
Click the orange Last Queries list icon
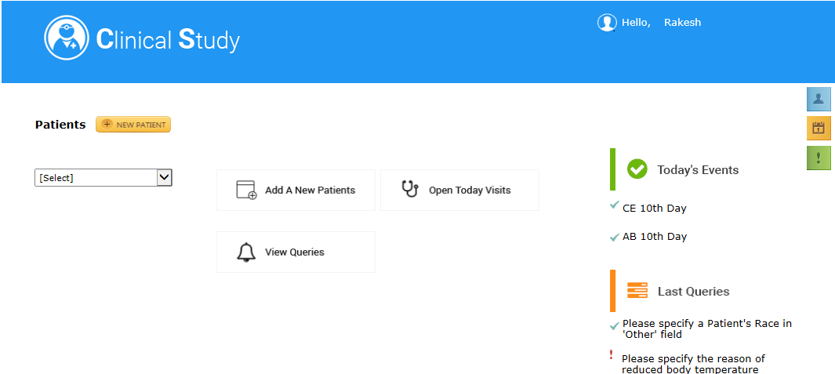pos(637,290)
